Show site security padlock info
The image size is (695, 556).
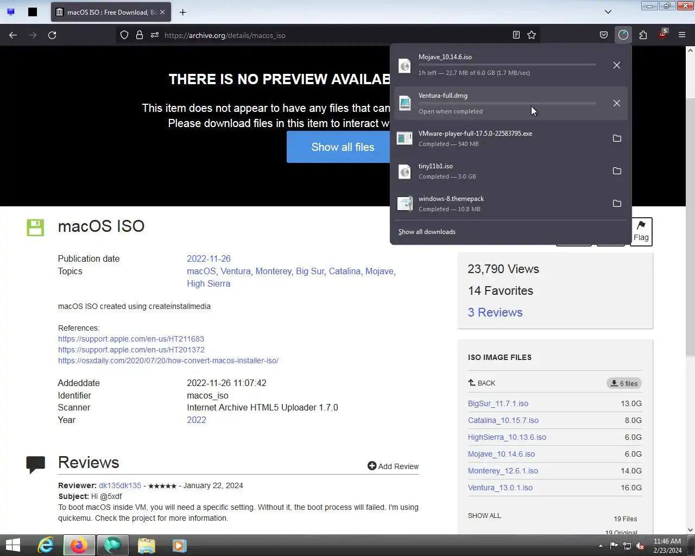click(x=140, y=35)
